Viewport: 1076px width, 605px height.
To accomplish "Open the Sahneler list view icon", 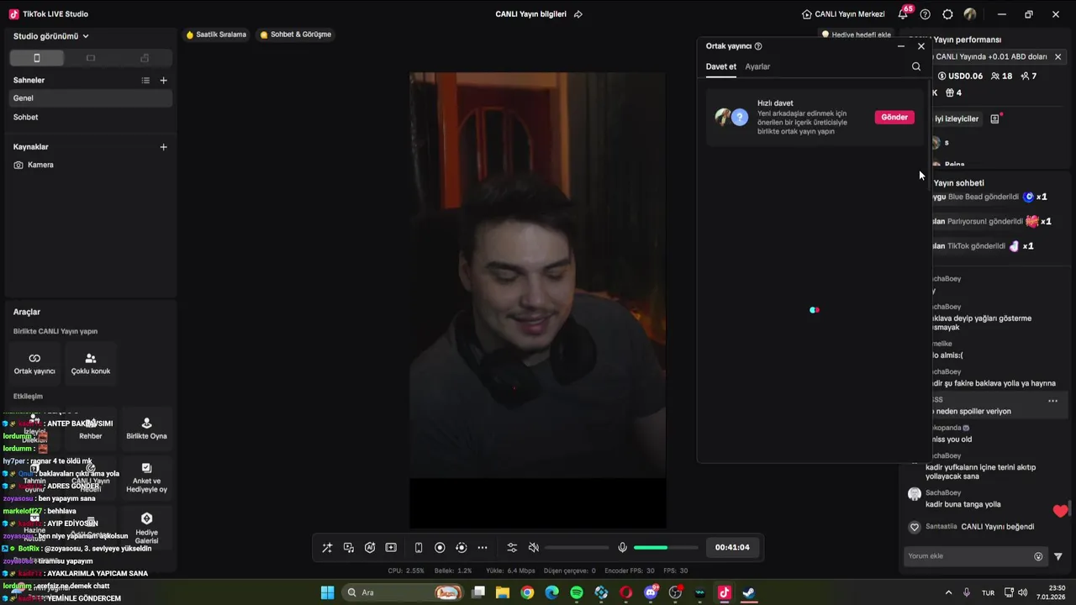I will (145, 81).
